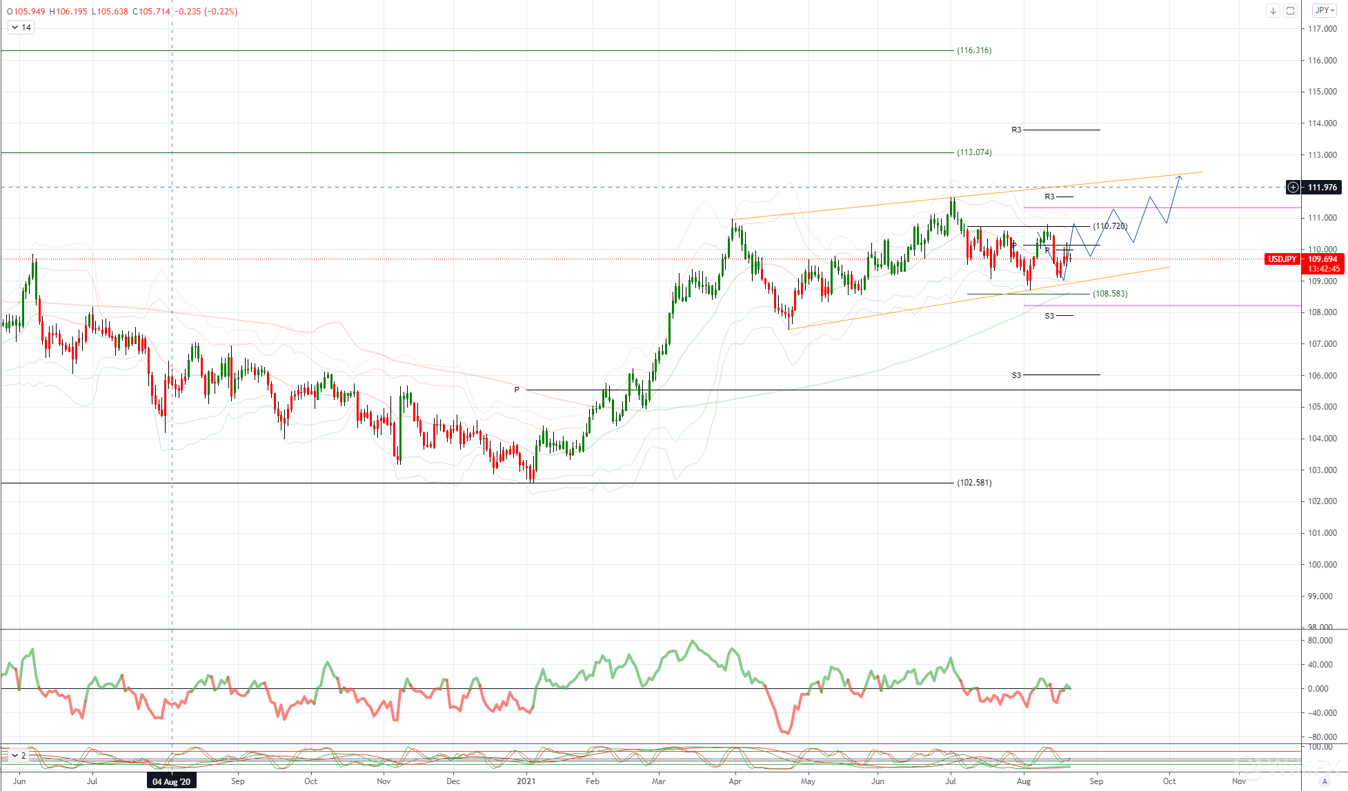Click the 116.316 horizontal level label

click(974, 50)
